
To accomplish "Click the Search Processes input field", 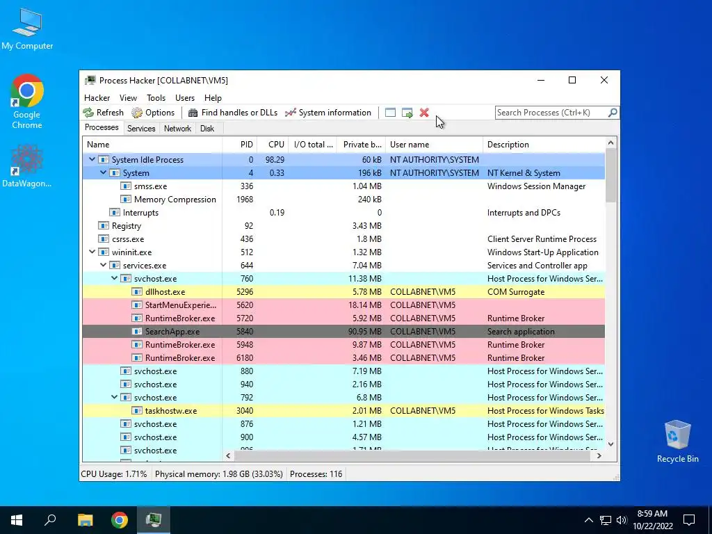I will pos(551,113).
